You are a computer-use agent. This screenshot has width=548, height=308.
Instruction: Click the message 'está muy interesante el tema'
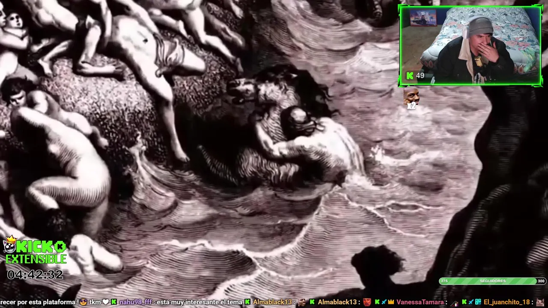pos(200,302)
